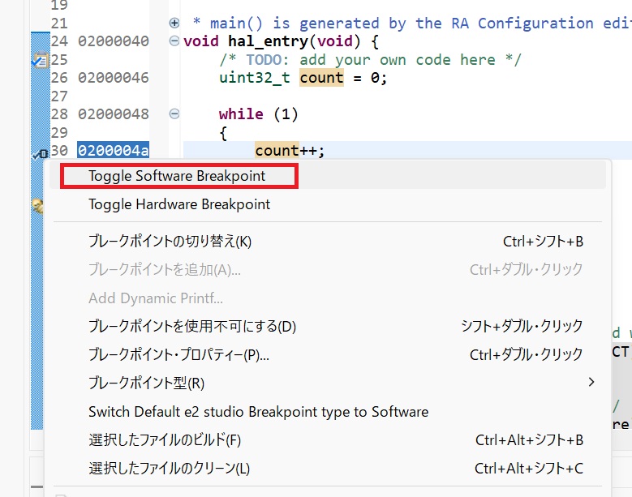
Task: Click line number 27 in the gutter
Action: (x=59, y=96)
